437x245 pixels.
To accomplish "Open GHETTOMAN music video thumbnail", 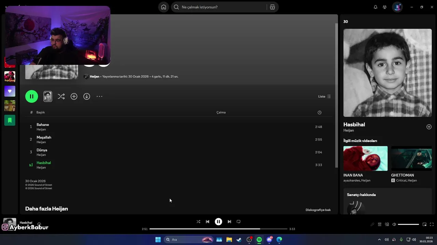I will 411,159.
